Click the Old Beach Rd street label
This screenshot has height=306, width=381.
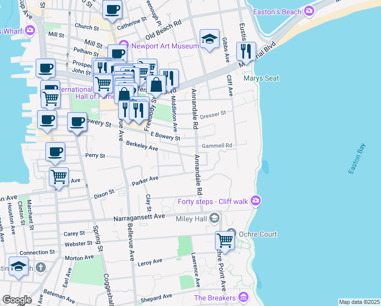click(x=164, y=30)
